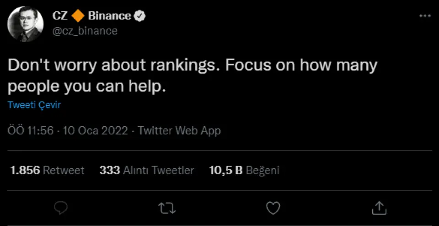This screenshot has height=226, width=439.
Task: Click the "people you can help" text line
Action: pyautogui.click(x=86, y=86)
